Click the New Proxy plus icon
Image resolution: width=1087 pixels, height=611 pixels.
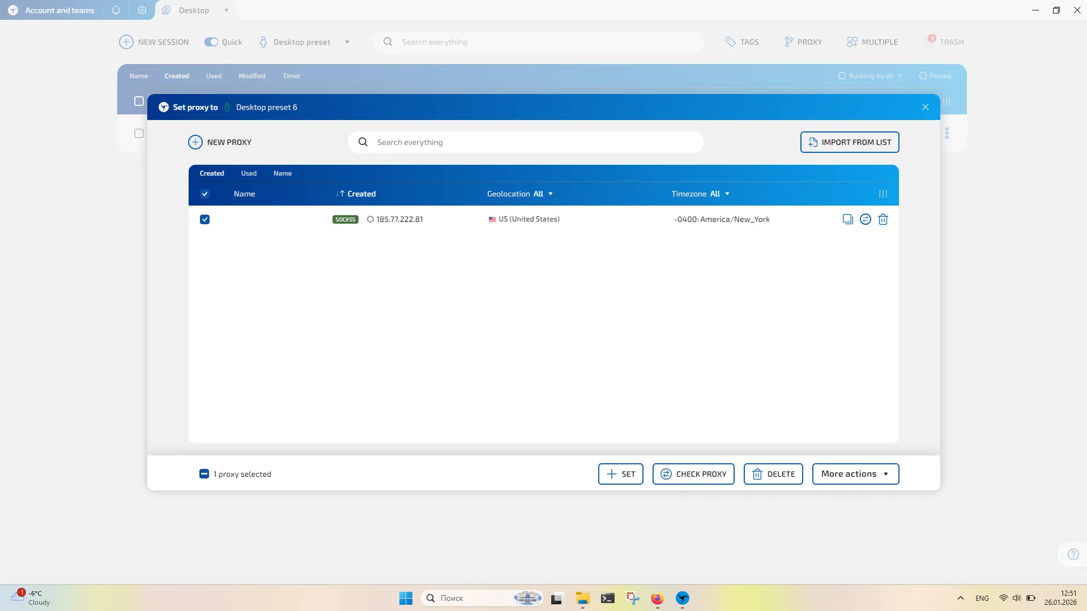click(x=195, y=142)
